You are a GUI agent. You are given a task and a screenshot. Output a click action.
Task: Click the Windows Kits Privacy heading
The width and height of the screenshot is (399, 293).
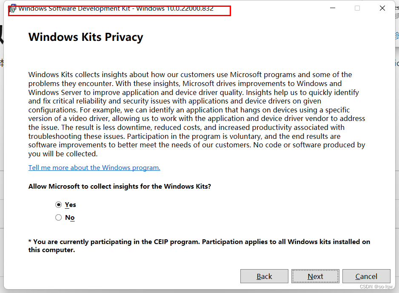coord(85,37)
